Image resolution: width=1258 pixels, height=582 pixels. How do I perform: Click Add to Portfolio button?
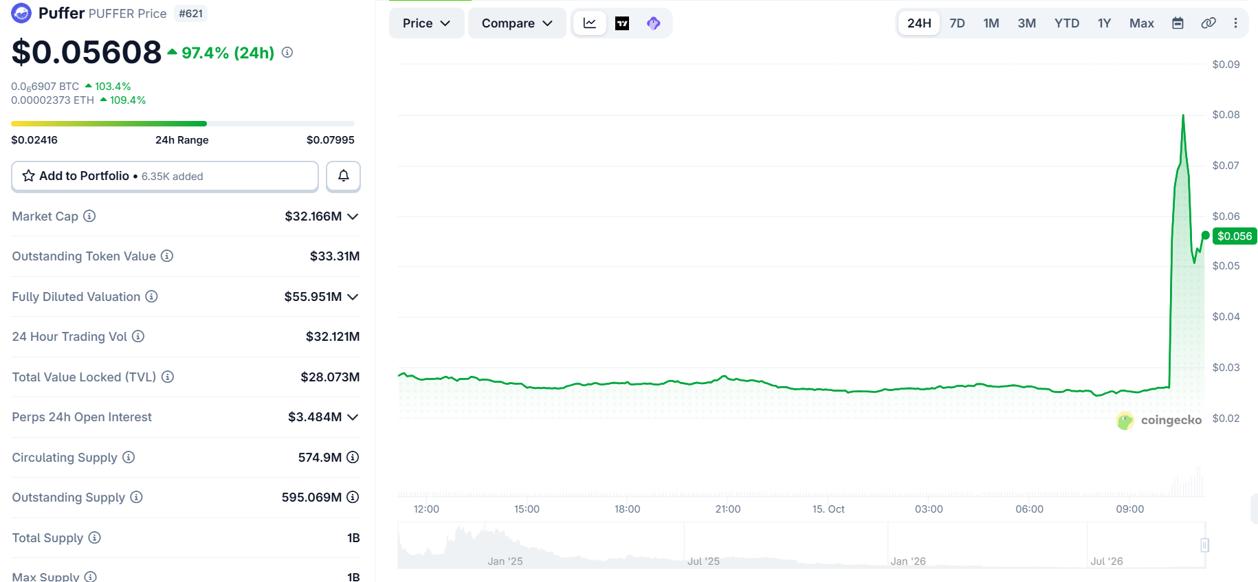pyautogui.click(x=165, y=176)
